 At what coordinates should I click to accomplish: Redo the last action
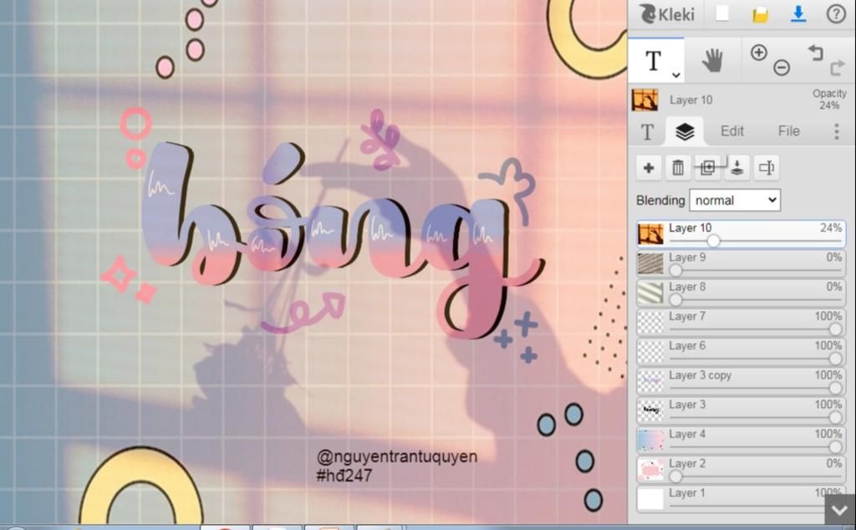click(837, 68)
